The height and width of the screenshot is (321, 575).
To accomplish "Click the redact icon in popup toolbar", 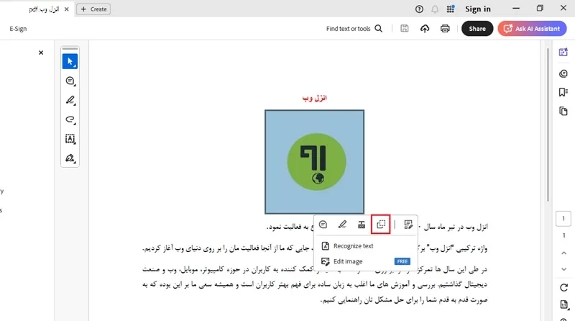I will pyautogui.click(x=362, y=225).
